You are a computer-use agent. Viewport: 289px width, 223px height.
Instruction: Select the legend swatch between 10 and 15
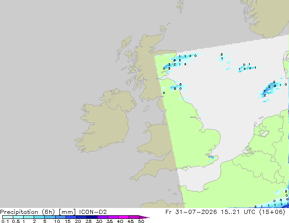(x=61, y=217)
